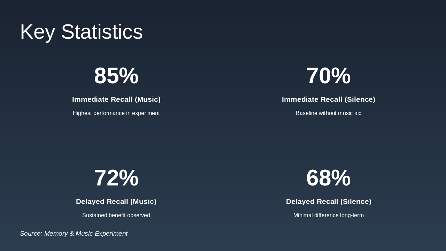Click the 68% statistic figure

pyautogui.click(x=329, y=178)
